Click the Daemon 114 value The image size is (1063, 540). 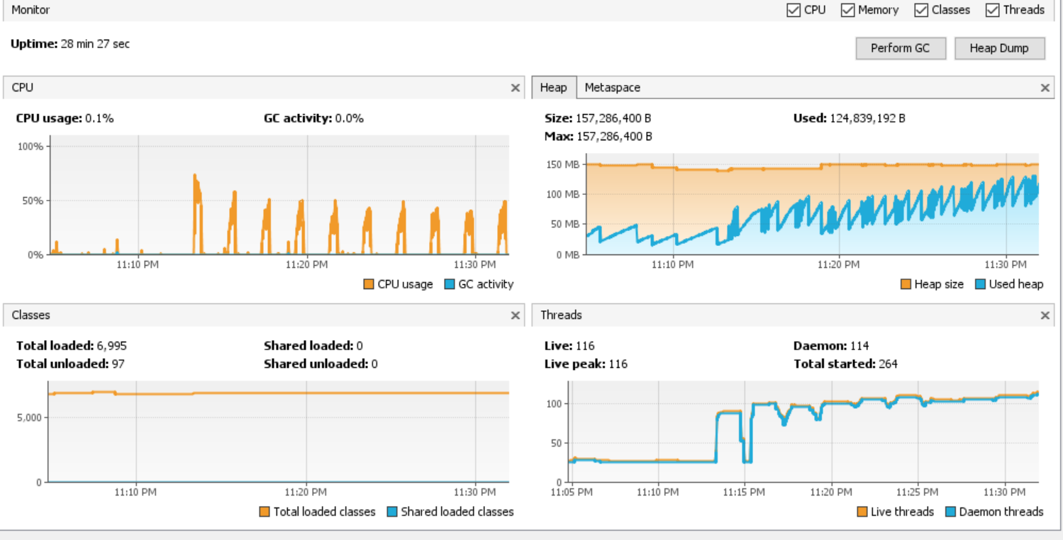coord(860,346)
